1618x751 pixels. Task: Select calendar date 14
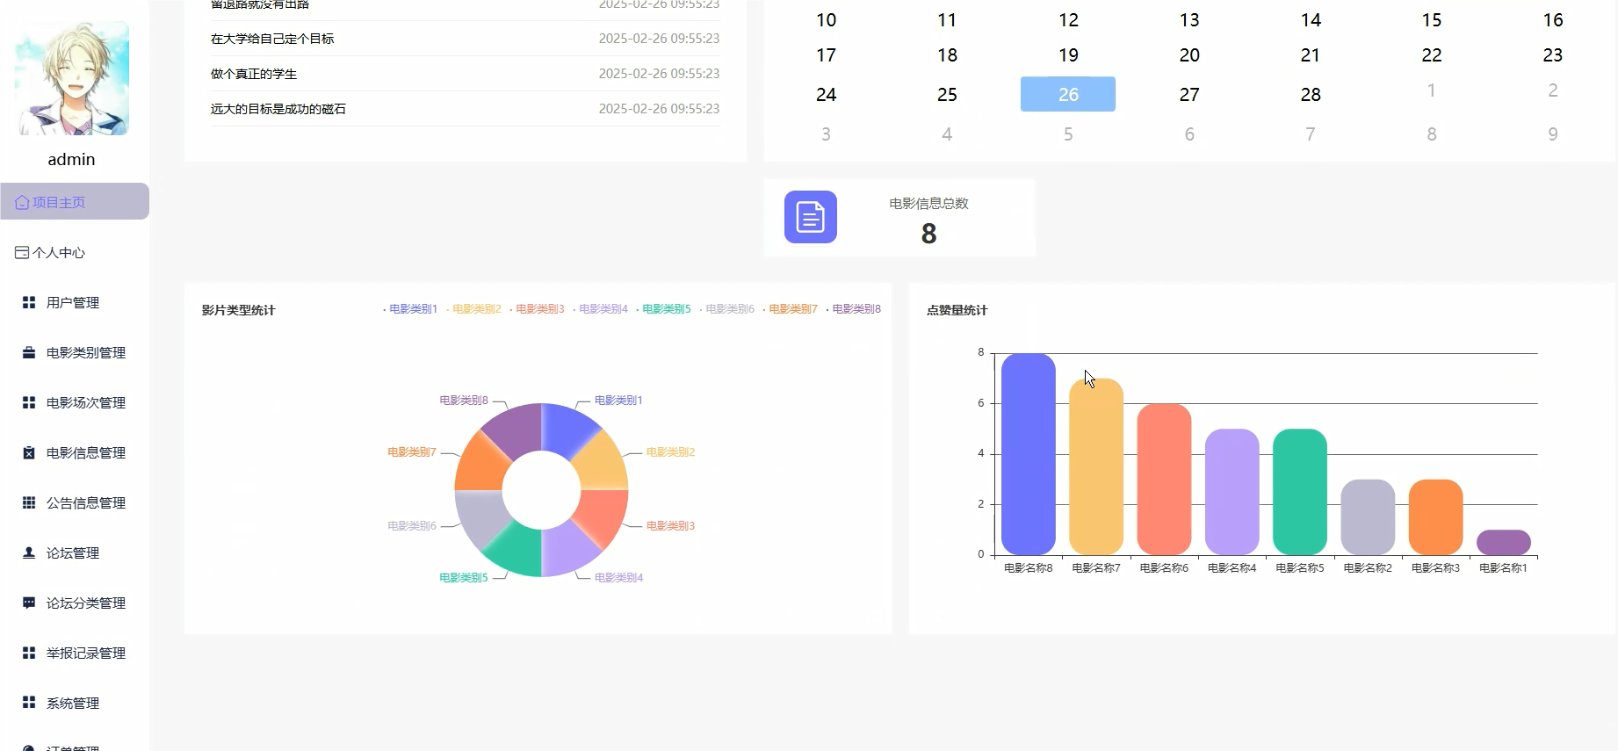point(1311,20)
